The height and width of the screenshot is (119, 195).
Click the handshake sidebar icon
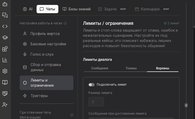[x=5, y=94]
